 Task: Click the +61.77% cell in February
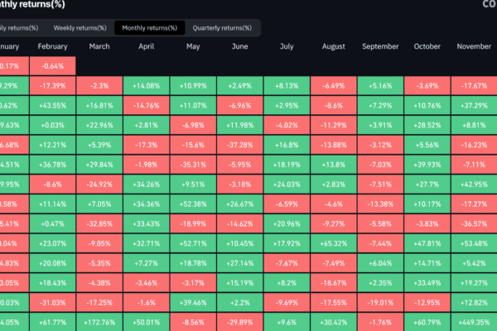[x=52, y=323]
